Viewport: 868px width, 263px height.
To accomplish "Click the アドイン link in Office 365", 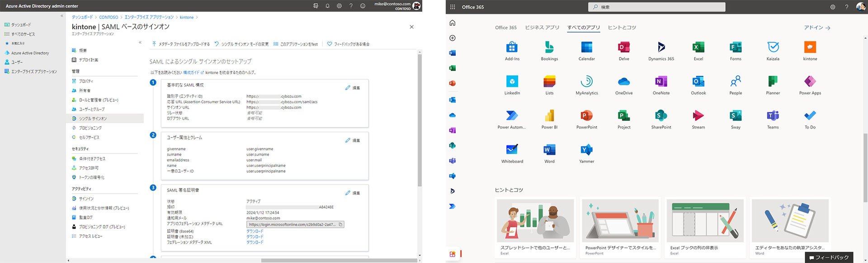I will (x=817, y=28).
